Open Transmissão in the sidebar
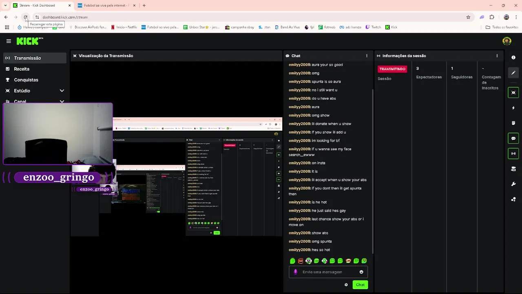 (35, 58)
